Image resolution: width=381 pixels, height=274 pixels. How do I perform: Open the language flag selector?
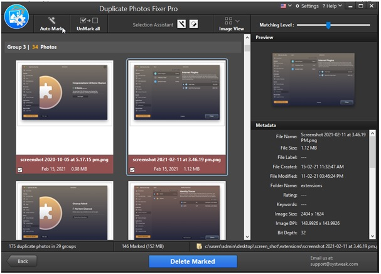pyautogui.click(x=283, y=6)
